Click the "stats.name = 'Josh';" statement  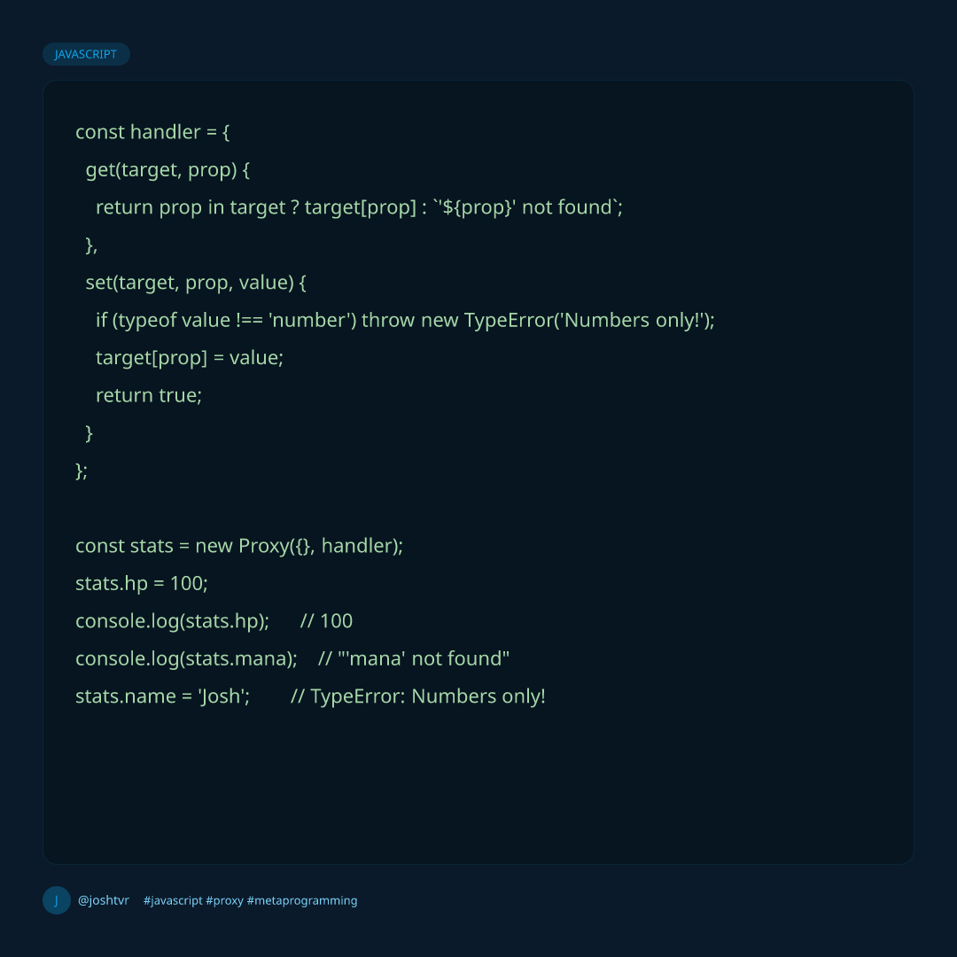coord(162,696)
